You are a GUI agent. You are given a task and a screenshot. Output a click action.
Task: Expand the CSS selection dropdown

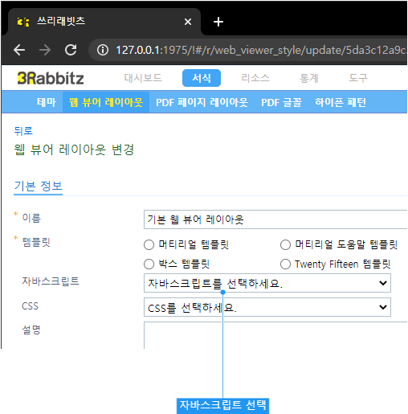click(x=267, y=307)
